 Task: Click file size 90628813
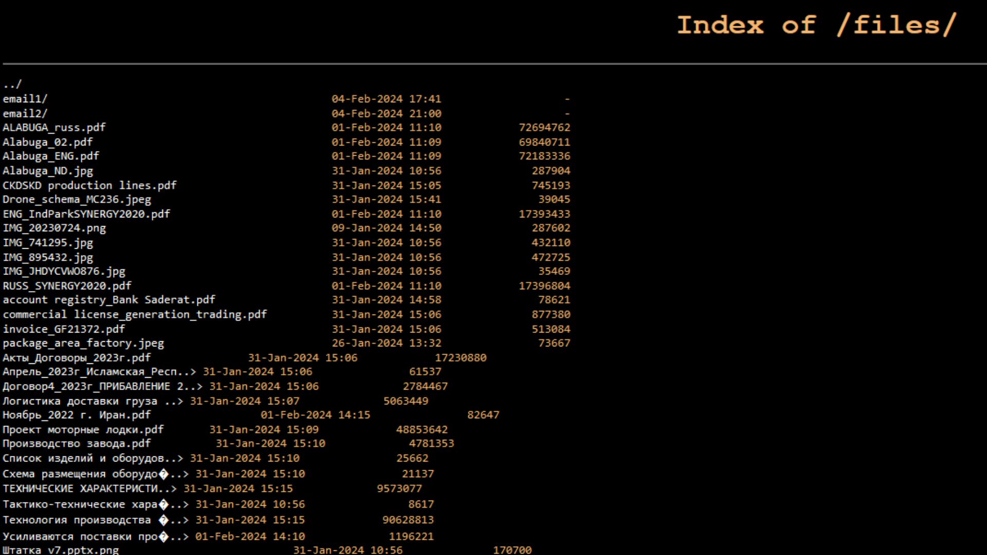(x=408, y=520)
